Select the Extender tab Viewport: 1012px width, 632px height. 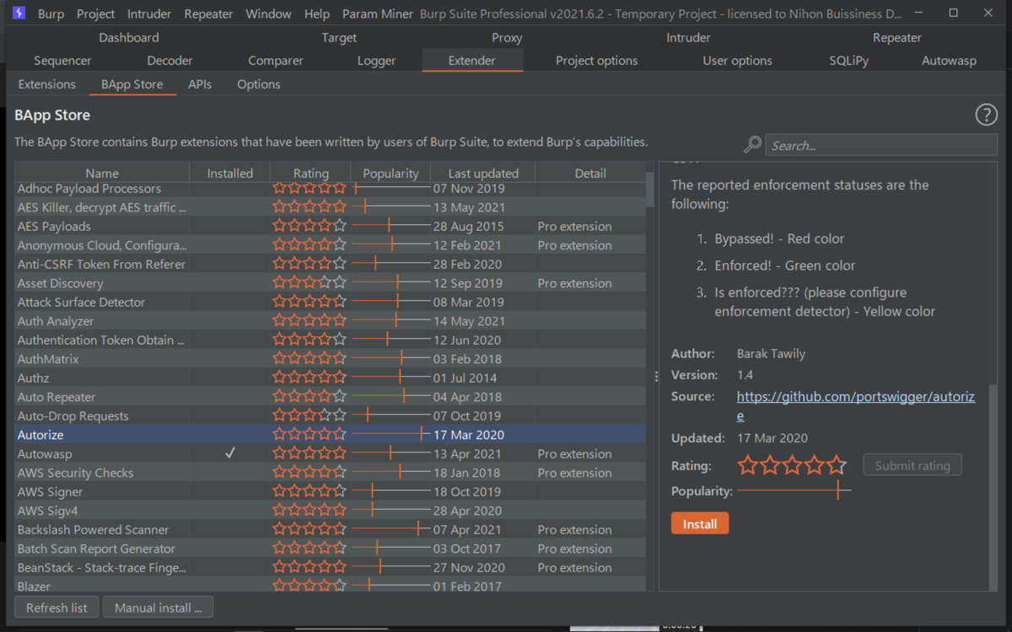pyautogui.click(x=472, y=61)
